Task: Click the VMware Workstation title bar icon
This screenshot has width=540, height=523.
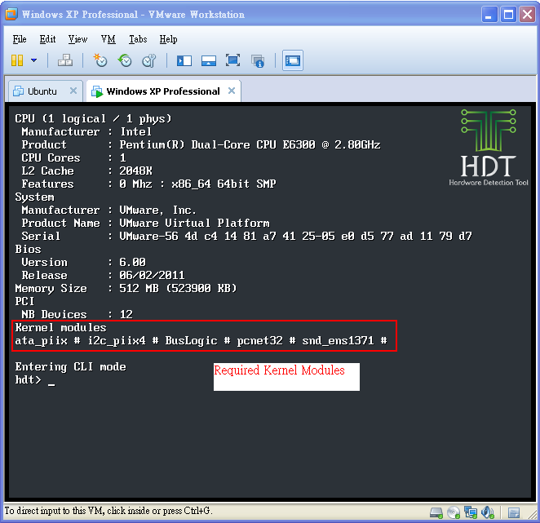Action: click(11, 15)
